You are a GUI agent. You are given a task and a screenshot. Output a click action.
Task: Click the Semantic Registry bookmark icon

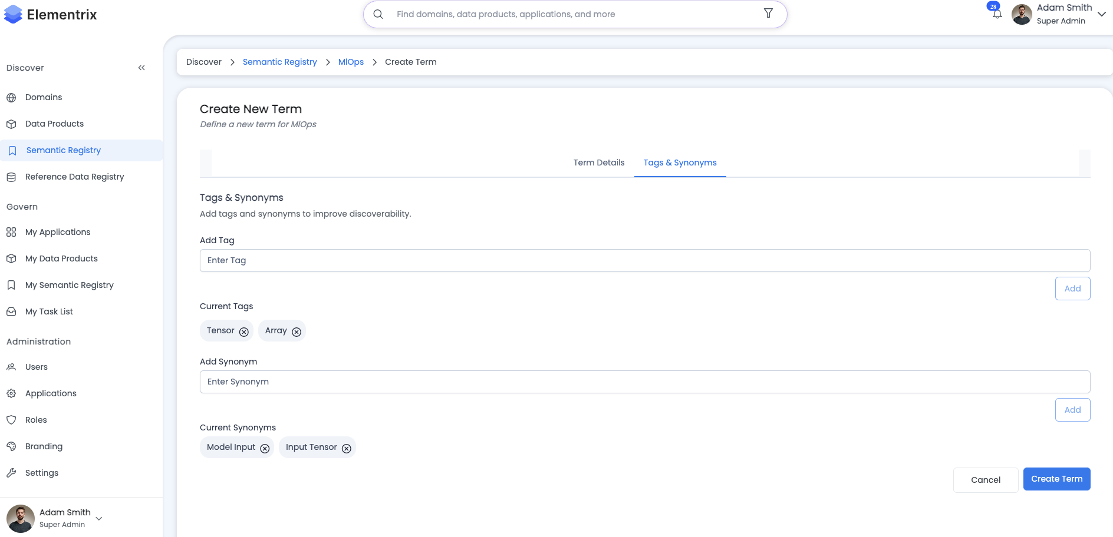point(12,150)
